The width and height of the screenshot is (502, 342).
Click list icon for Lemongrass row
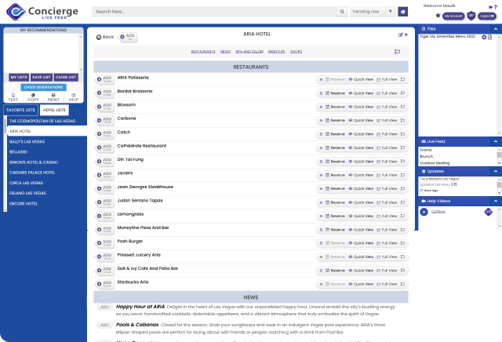pos(321,216)
